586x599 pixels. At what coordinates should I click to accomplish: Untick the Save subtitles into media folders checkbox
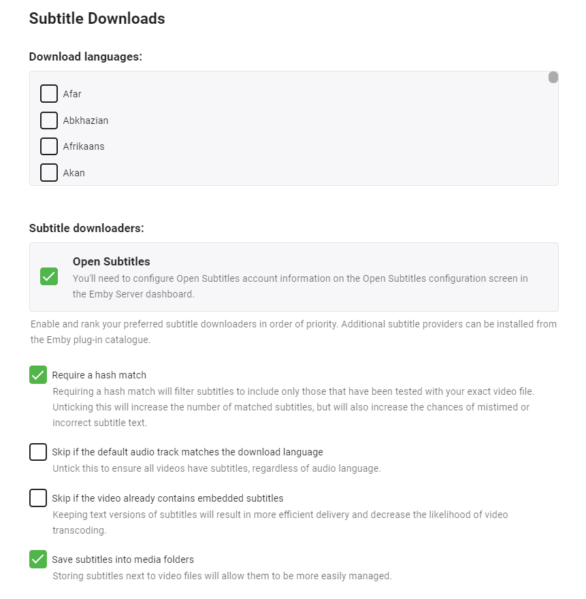click(x=38, y=560)
